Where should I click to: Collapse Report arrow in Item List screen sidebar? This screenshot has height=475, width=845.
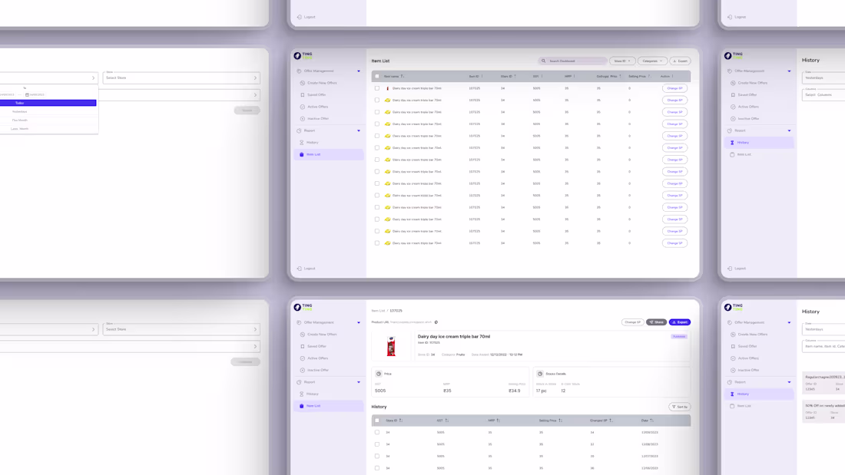pyautogui.click(x=359, y=131)
